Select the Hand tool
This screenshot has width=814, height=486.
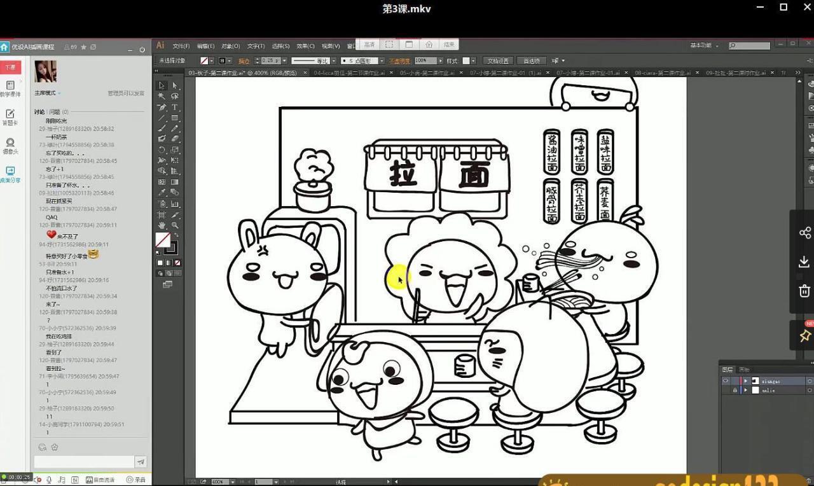162,225
